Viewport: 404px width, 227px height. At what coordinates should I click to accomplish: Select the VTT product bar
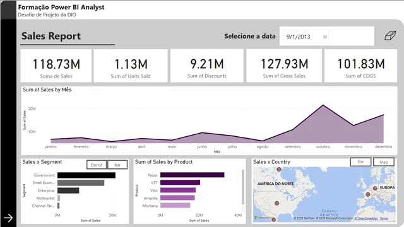click(180, 182)
